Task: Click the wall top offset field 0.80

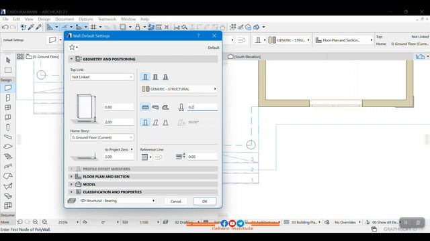Action: pyautogui.click(x=119, y=107)
